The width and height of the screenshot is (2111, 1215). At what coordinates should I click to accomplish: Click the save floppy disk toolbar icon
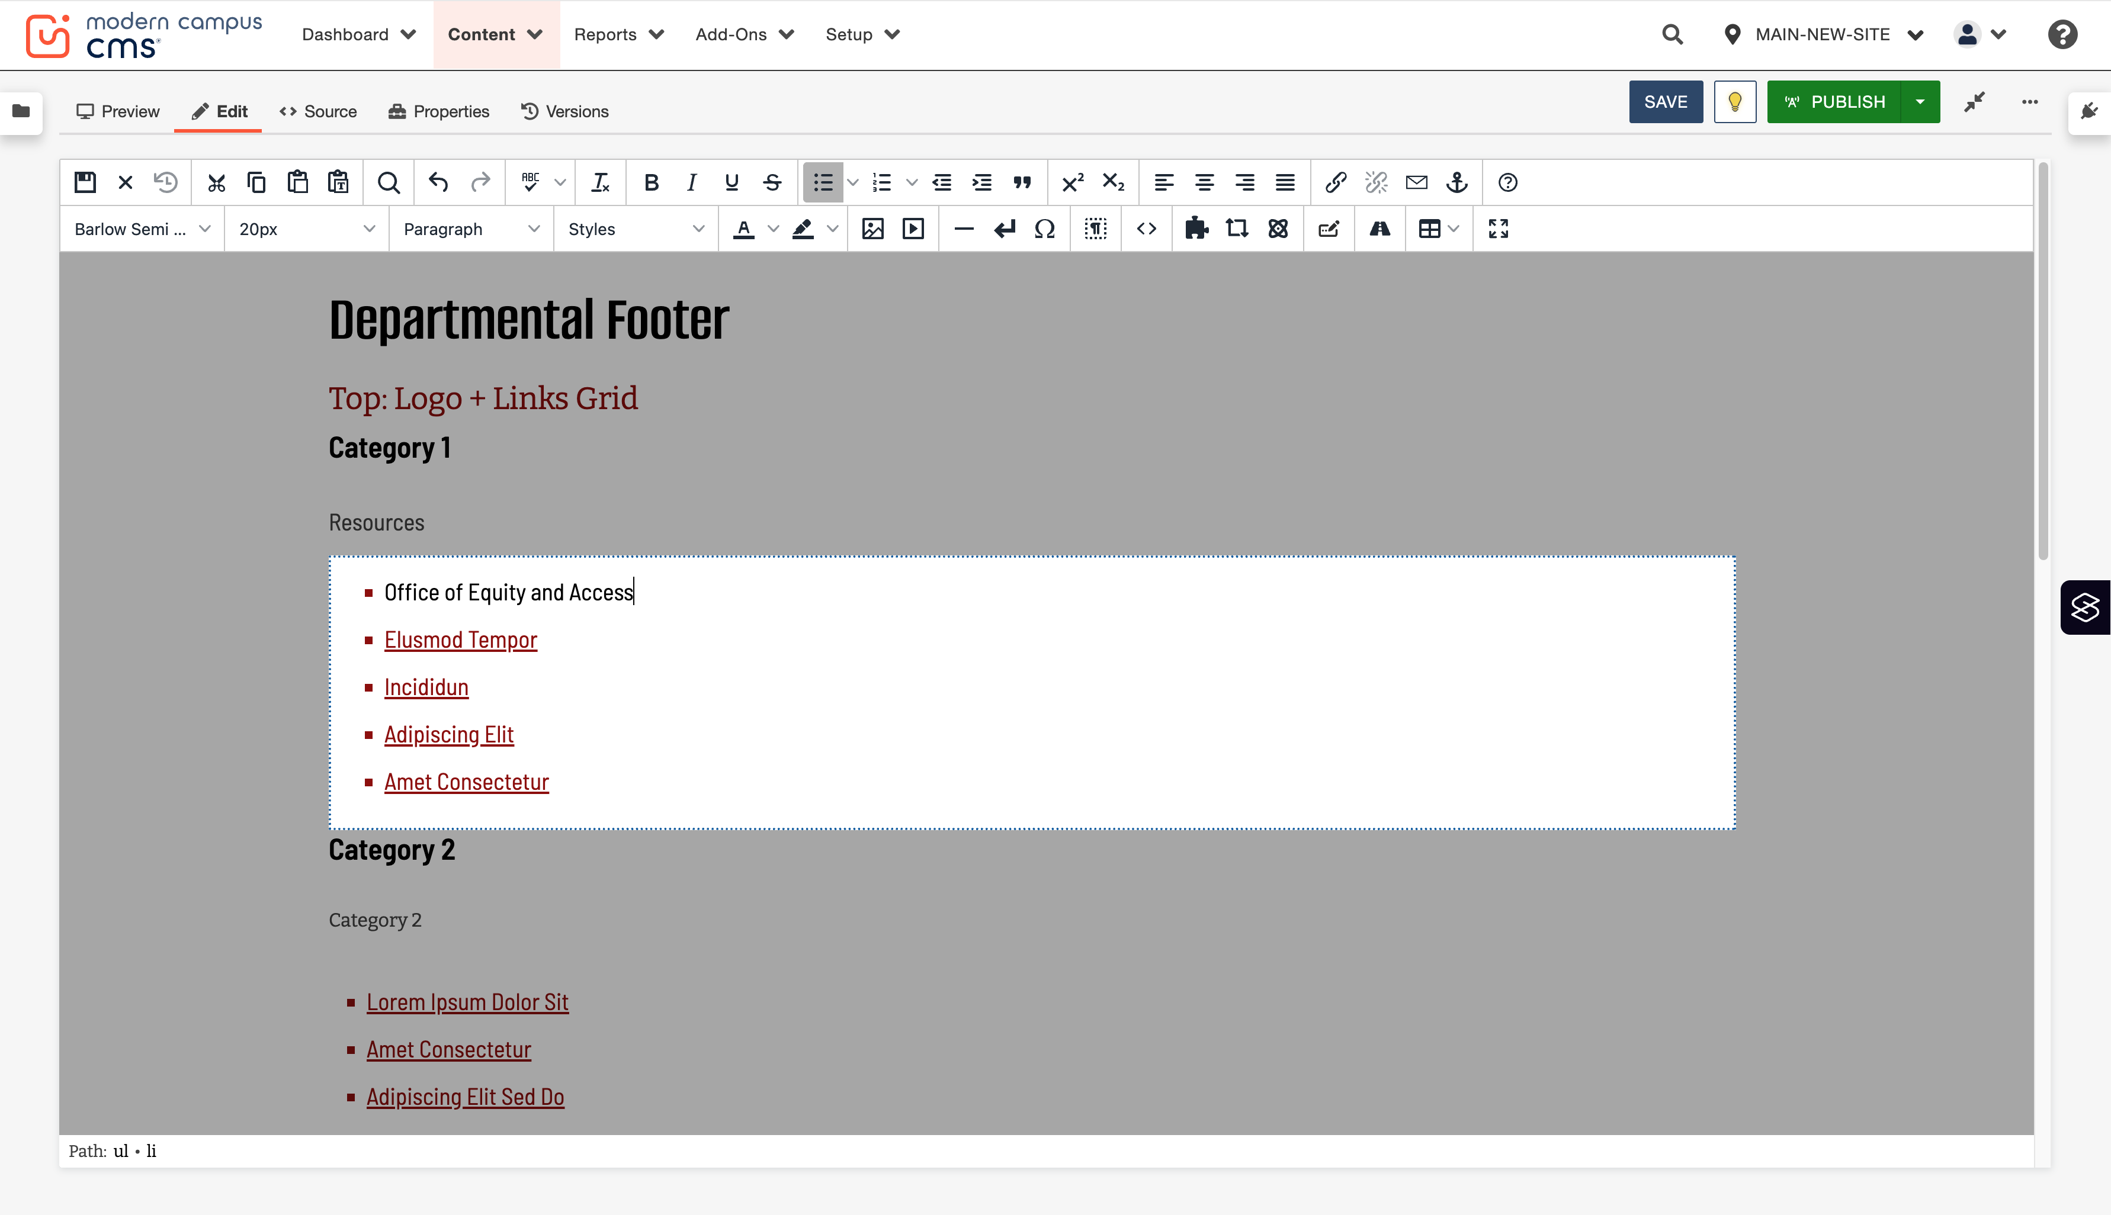(85, 182)
